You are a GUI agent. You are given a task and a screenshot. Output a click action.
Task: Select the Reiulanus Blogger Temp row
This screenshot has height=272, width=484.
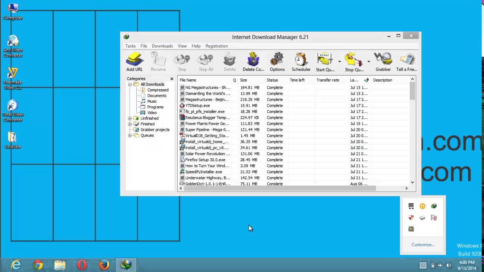(x=294, y=117)
